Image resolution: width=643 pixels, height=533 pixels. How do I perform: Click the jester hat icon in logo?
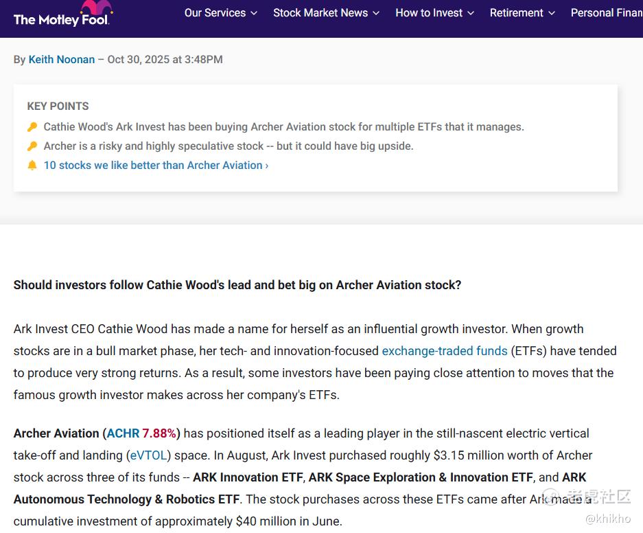point(96,8)
